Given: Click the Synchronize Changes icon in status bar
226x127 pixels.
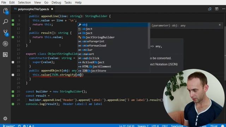Looking at the screenshot, I should [x=19, y=126].
